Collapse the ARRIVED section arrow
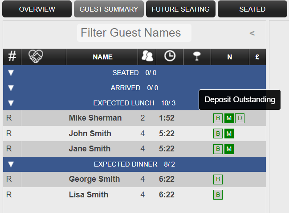 [11, 88]
